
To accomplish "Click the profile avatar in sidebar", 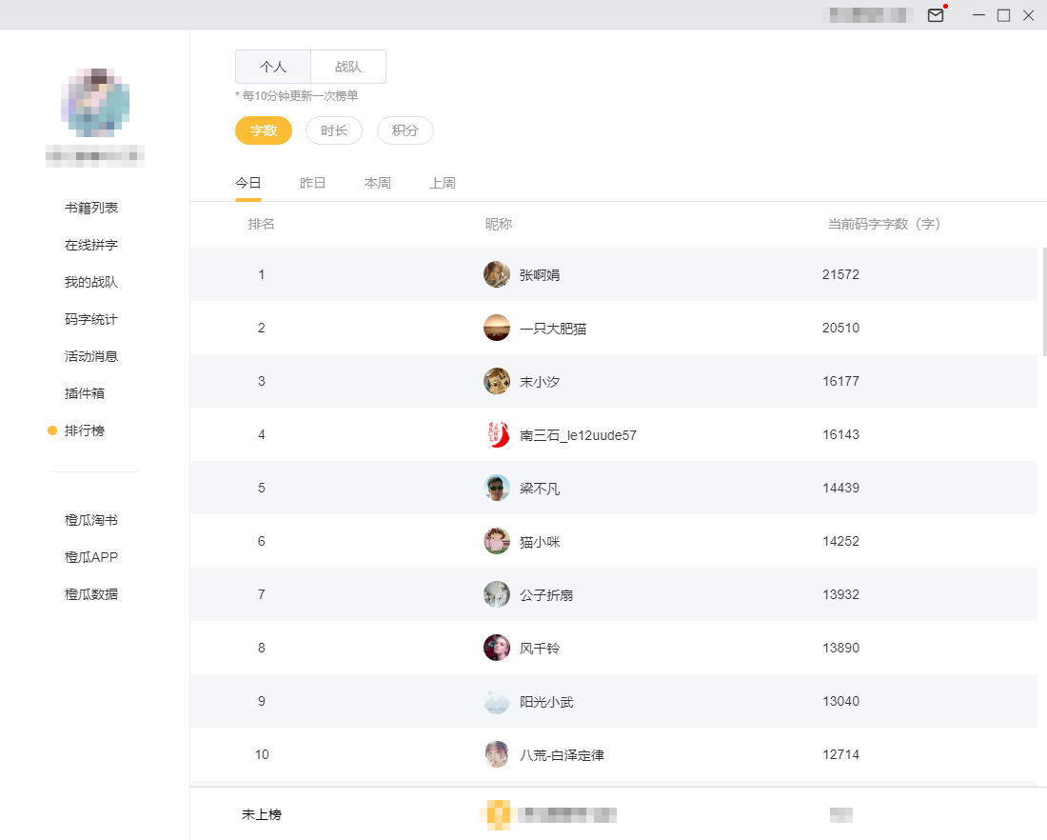I will pos(95,101).
